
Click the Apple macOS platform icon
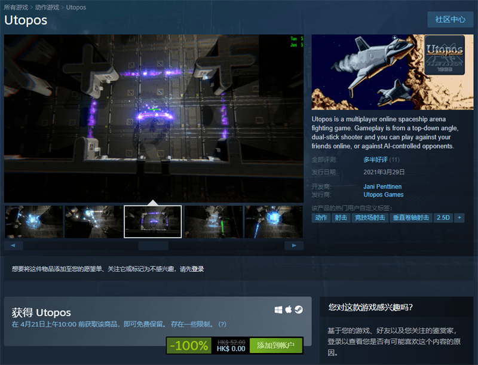tap(288, 310)
